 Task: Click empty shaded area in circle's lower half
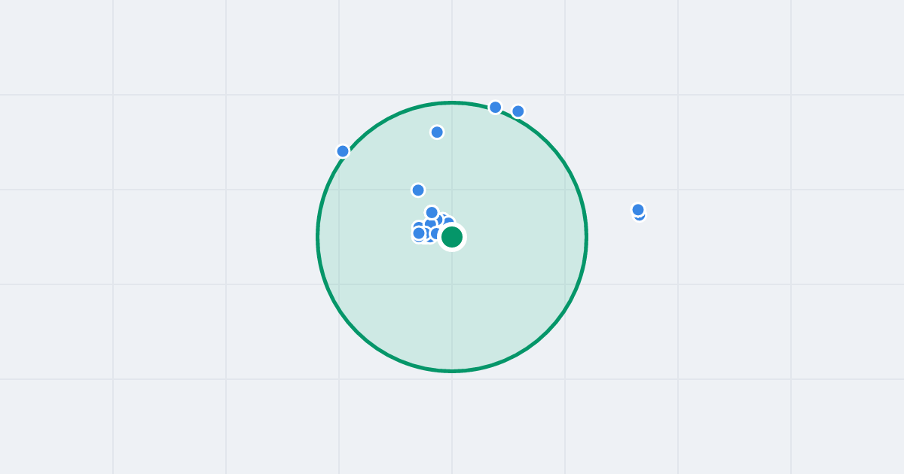pyautogui.click(x=452, y=316)
